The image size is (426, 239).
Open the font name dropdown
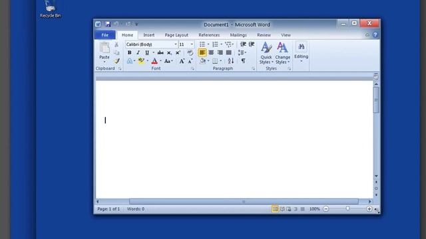tap(176, 44)
